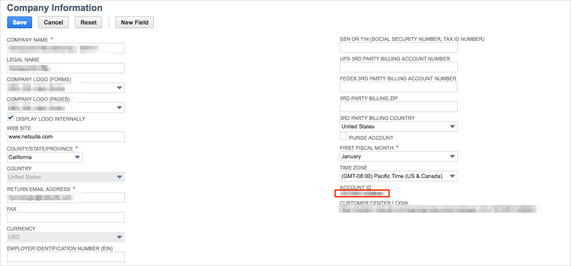Click the New Field button
Screen dimensions: 571x266
134,22
